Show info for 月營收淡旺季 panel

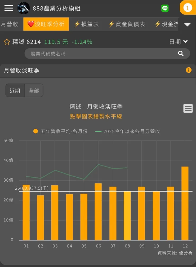189,70
